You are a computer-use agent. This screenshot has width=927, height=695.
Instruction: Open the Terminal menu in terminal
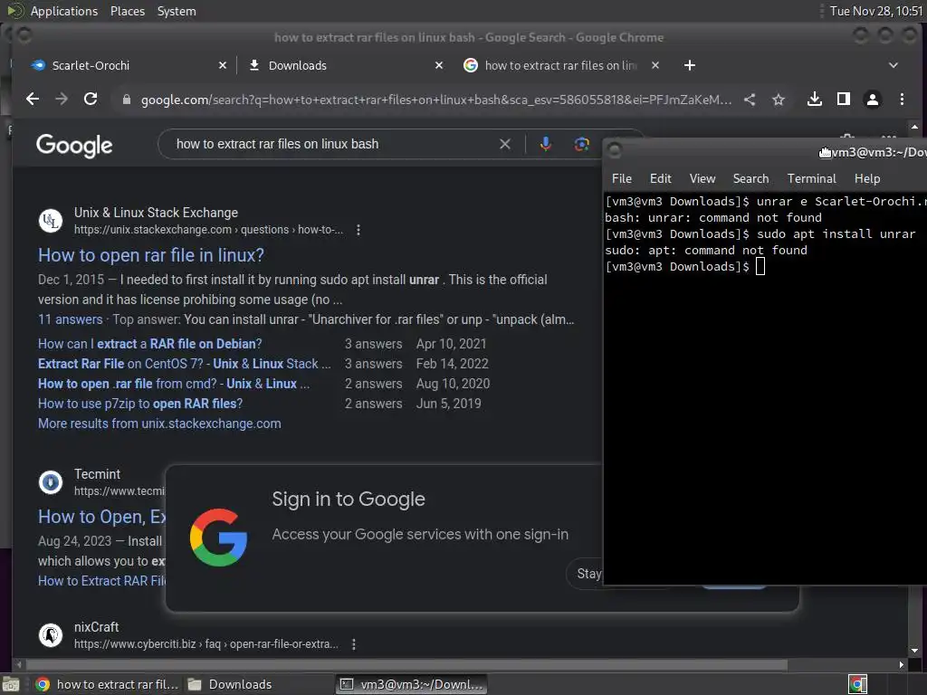pyautogui.click(x=812, y=178)
